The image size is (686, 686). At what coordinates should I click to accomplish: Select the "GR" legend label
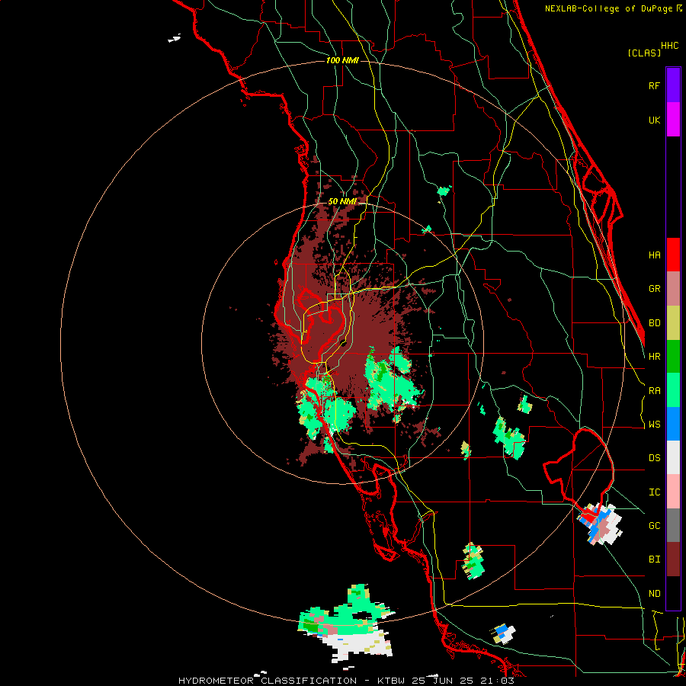(655, 289)
